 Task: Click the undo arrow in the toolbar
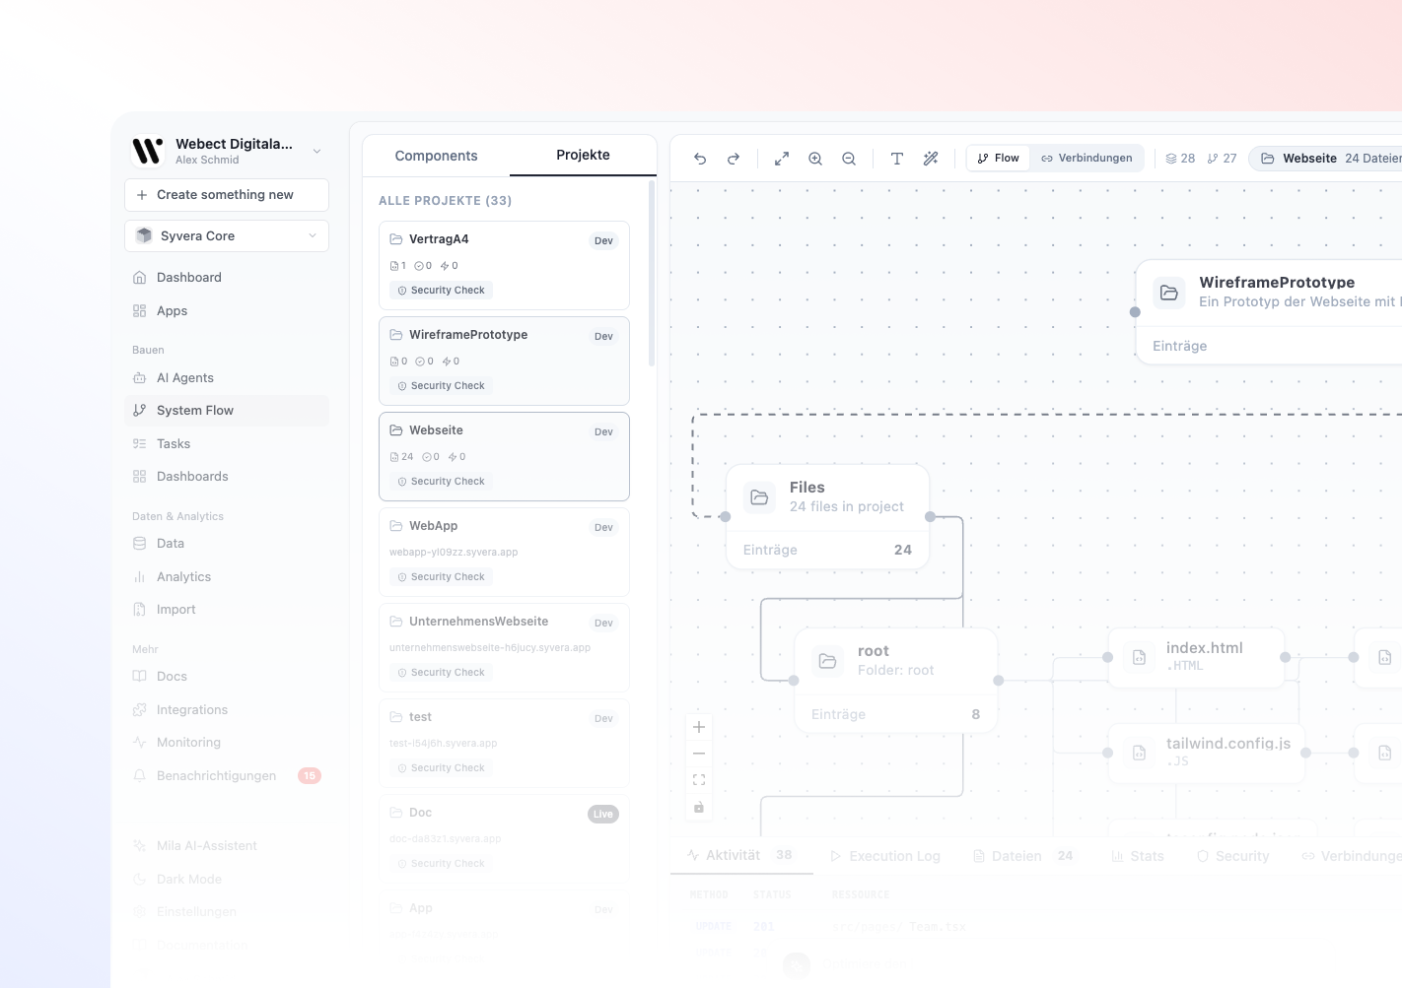(700, 159)
